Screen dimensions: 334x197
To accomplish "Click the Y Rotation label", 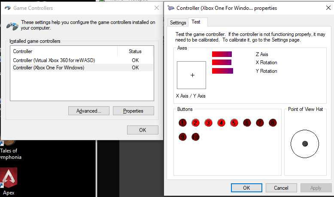I will [267, 71].
